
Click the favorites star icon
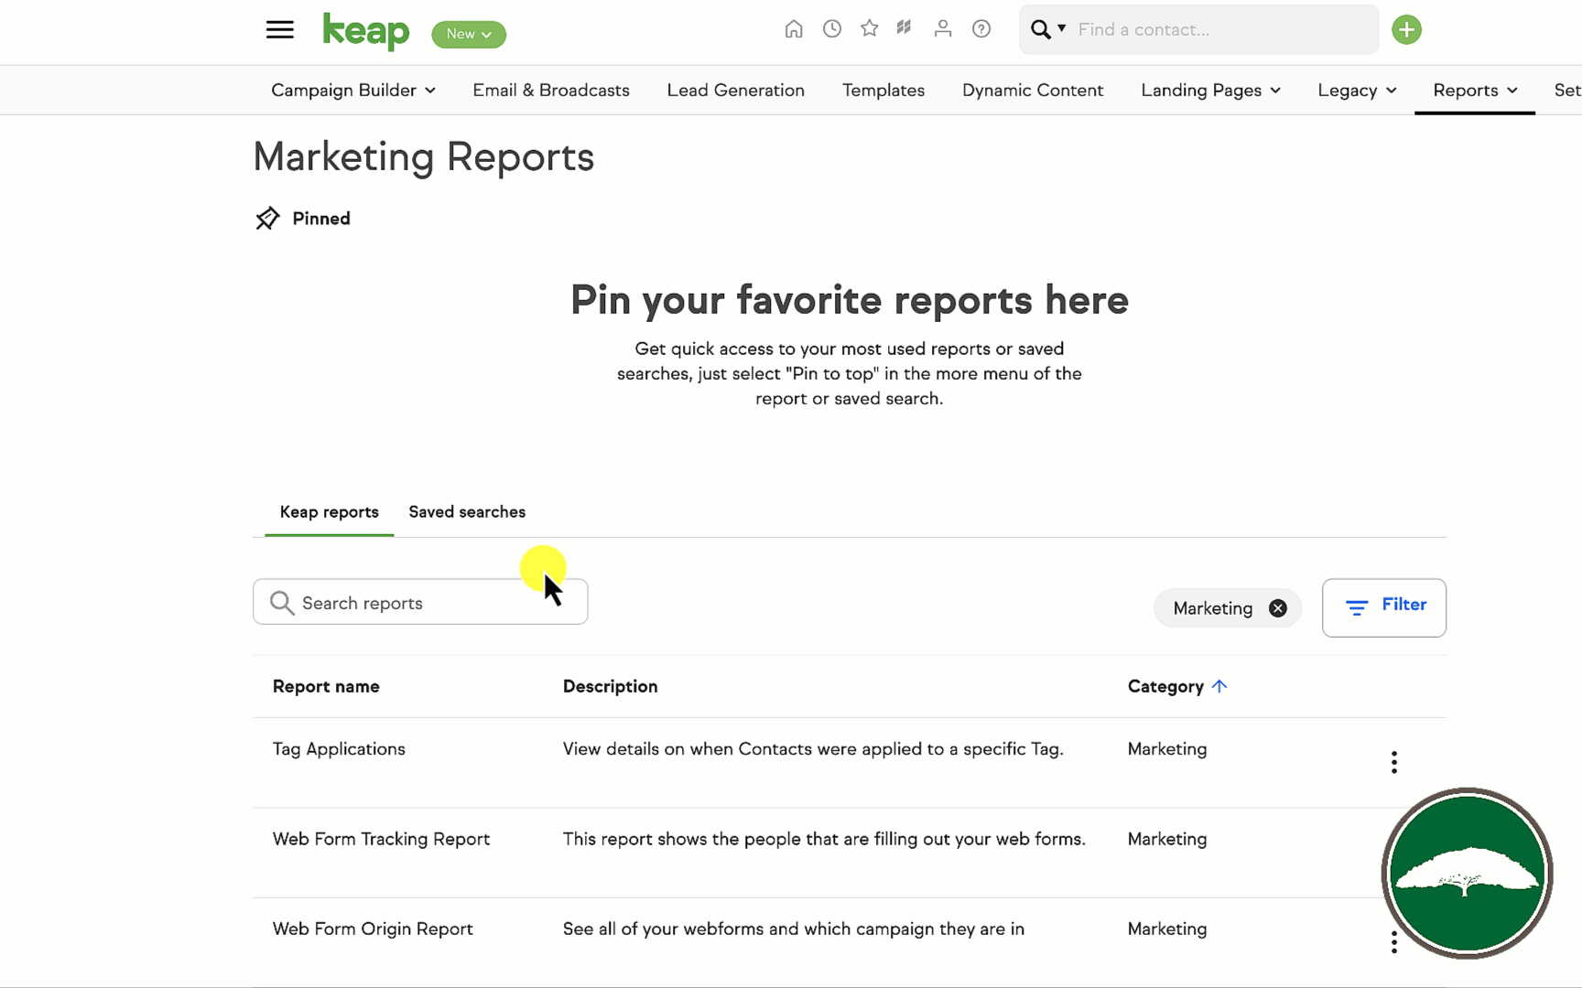(x=869, y=29)
